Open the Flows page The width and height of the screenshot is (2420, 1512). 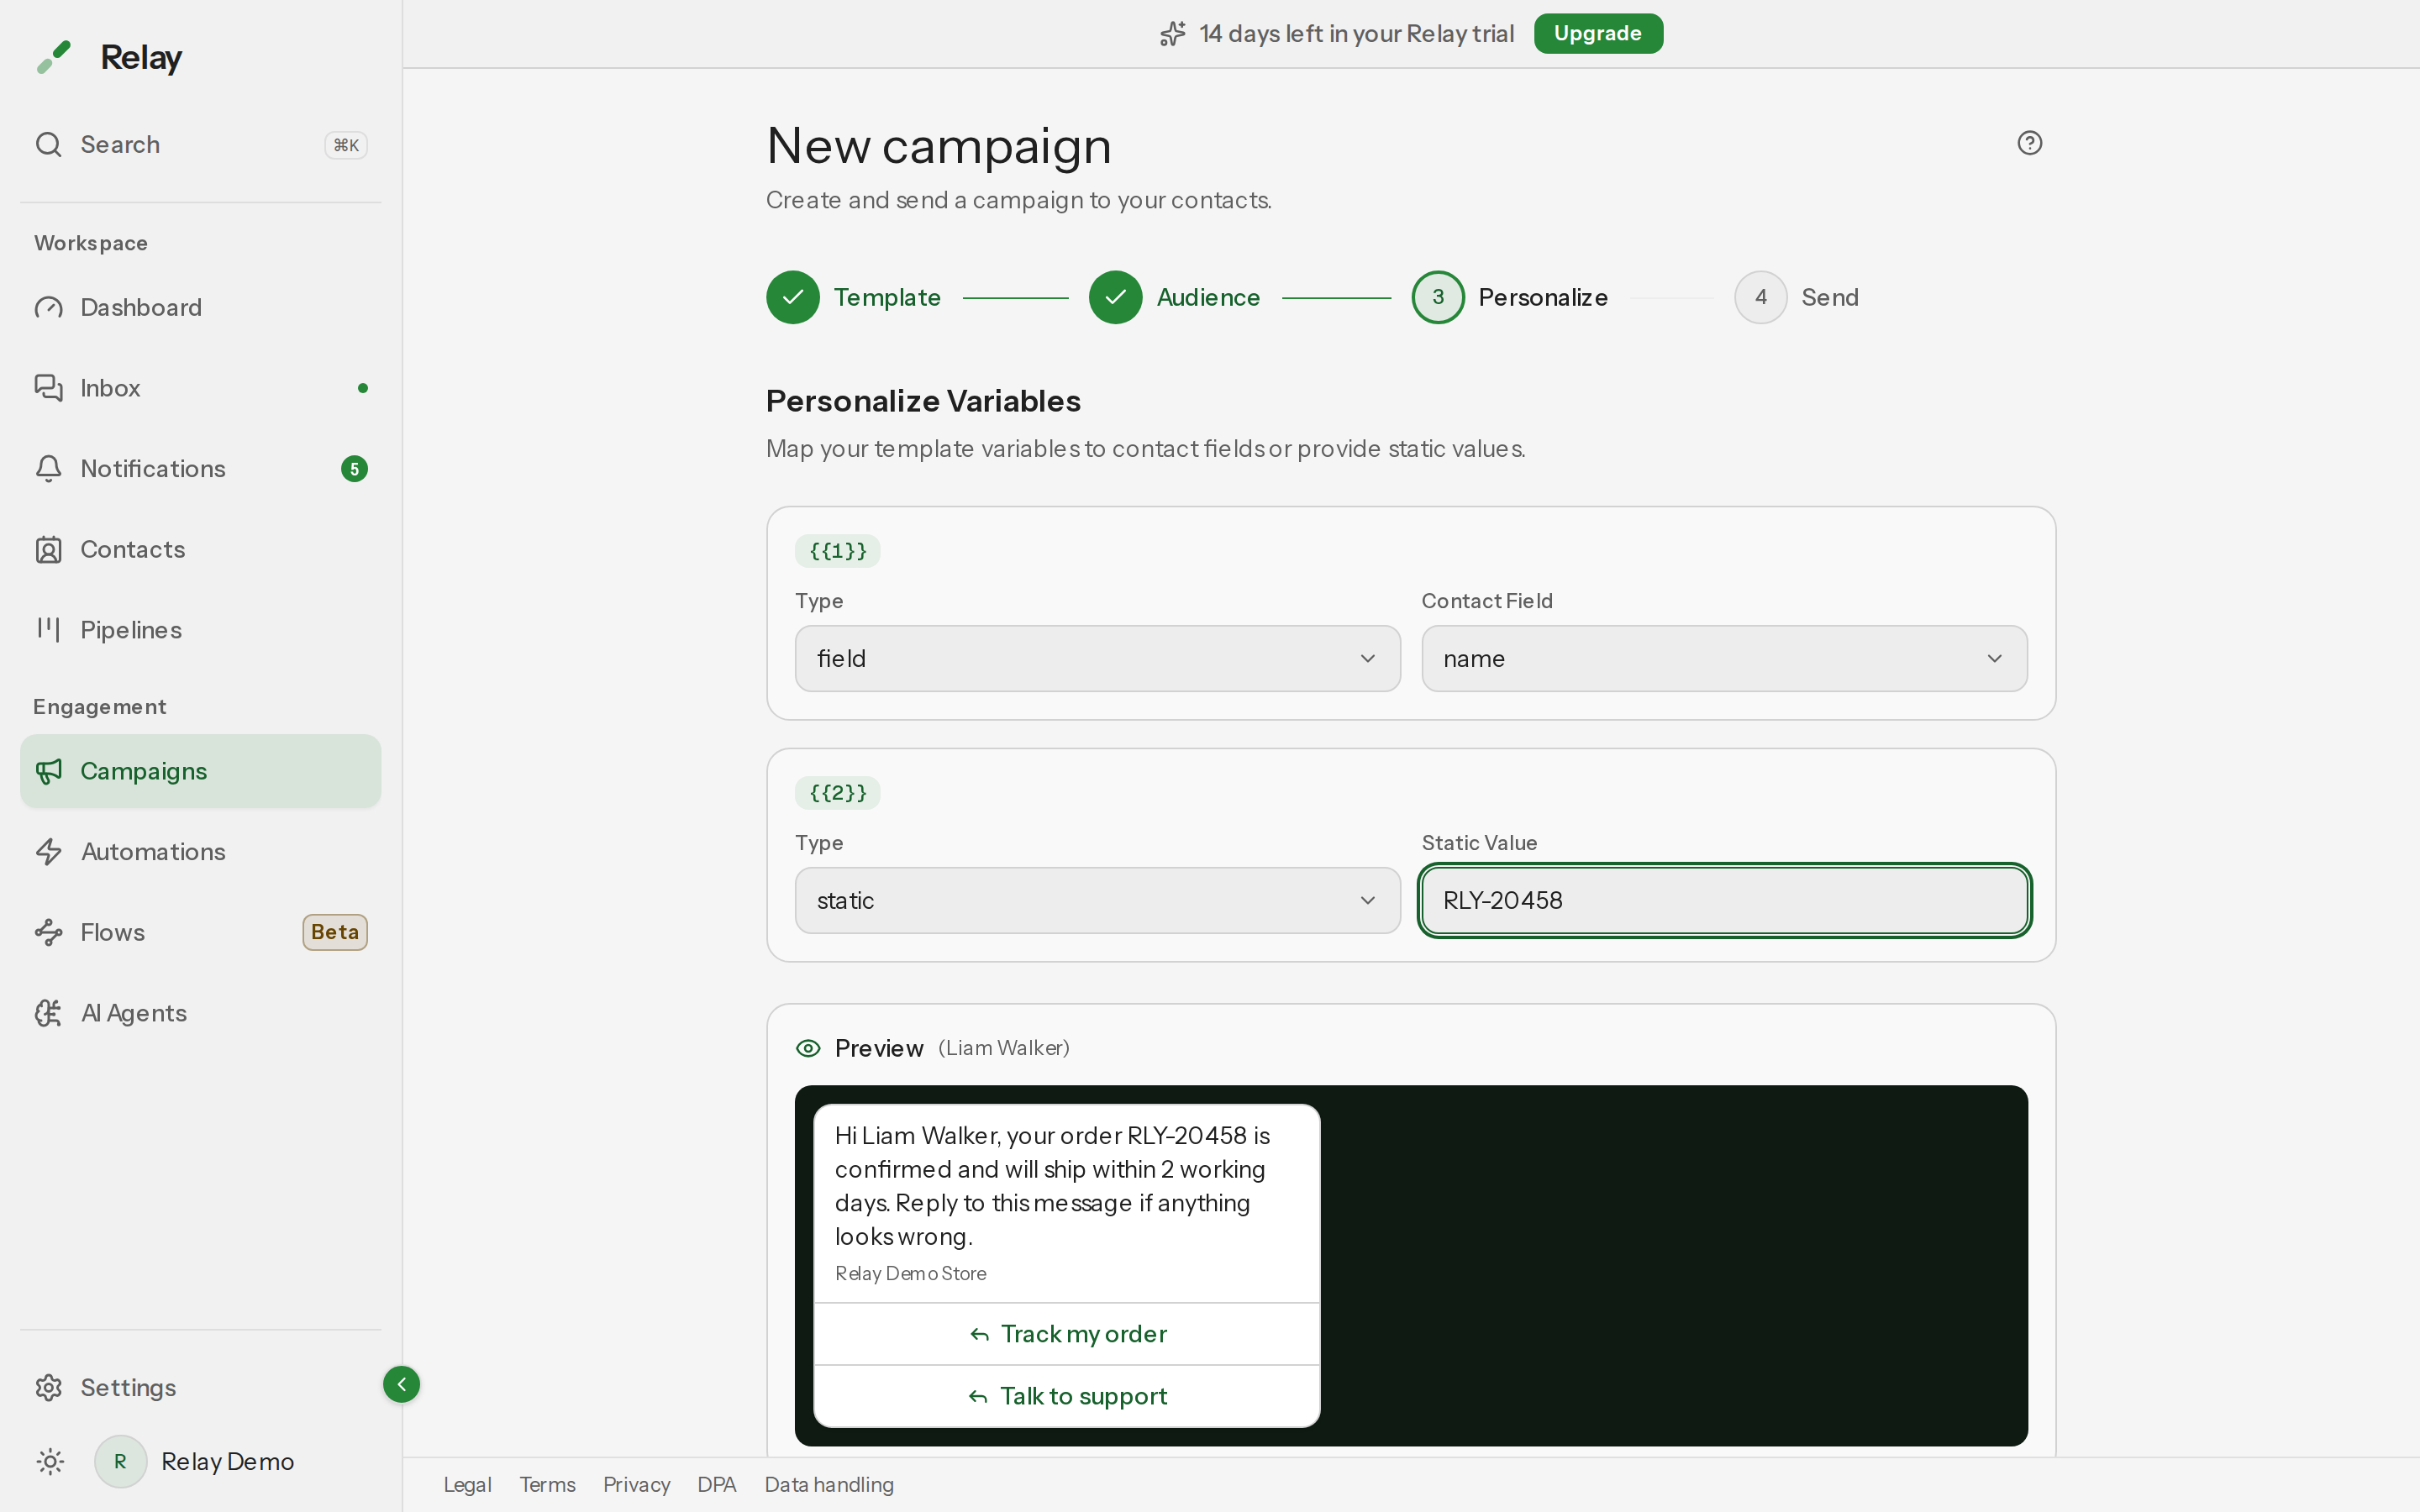click(x=200, y=932)
